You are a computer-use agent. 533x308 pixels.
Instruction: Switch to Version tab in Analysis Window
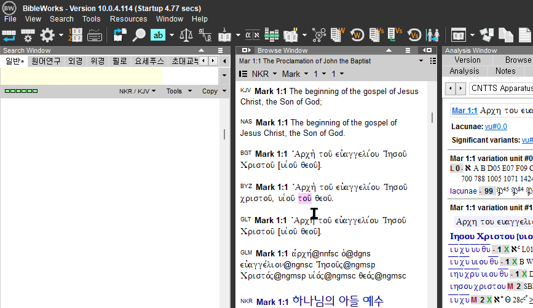(x=468, y=60)
